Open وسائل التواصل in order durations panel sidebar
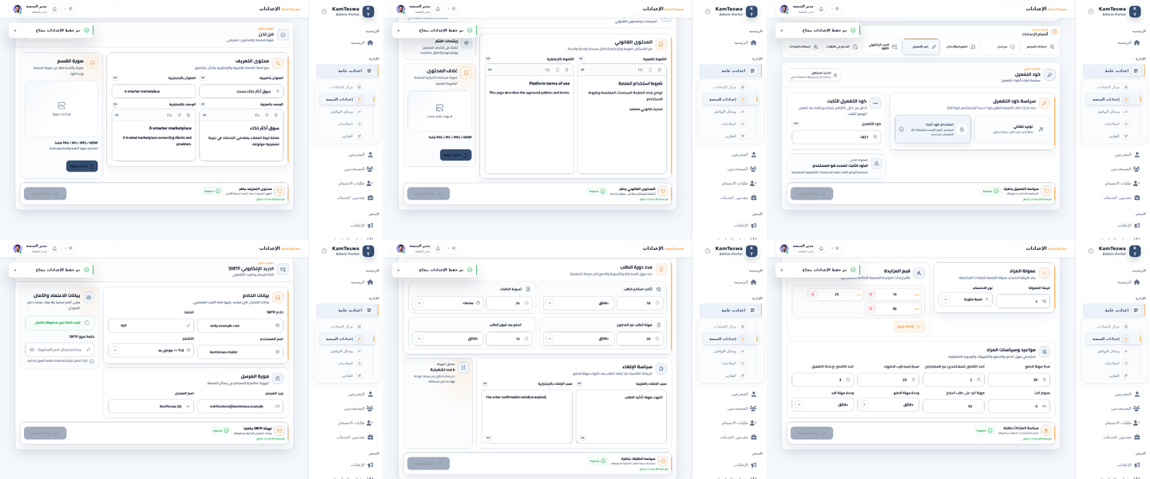Viewport: 1150px width, 479px height. point(731,351)
